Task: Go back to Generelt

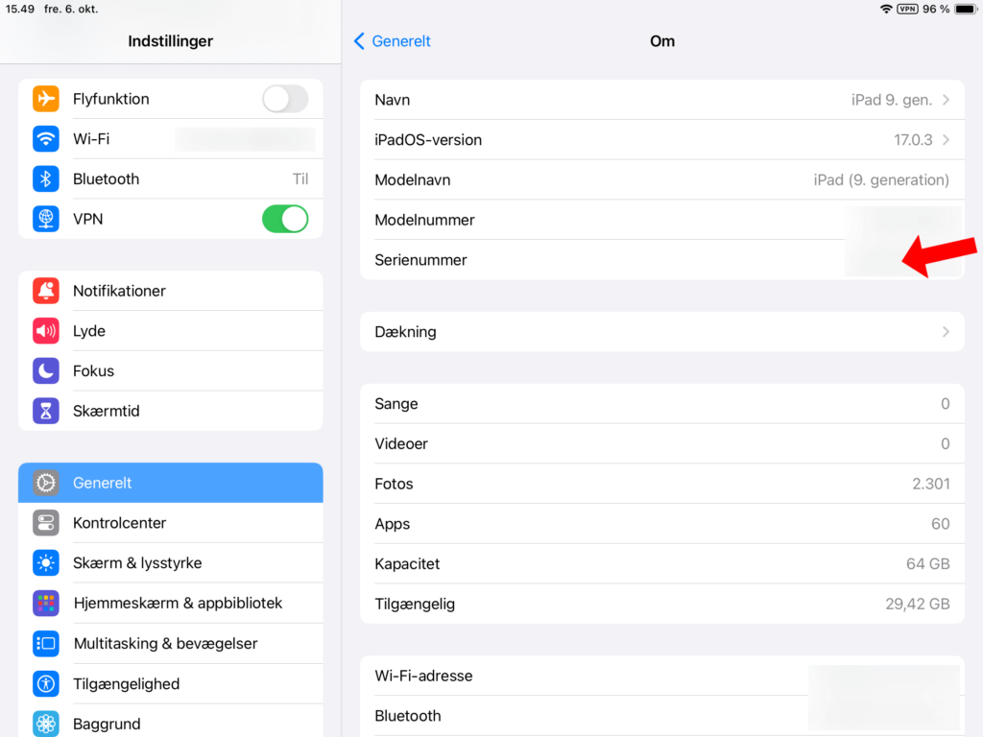Action: point(393,41)
